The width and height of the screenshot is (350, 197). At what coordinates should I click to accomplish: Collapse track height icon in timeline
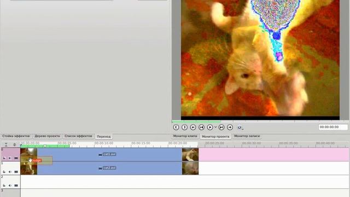tap(6, 144)
